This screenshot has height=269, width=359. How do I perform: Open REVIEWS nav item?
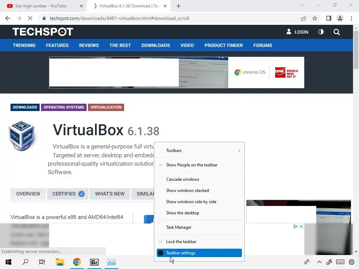89,45
